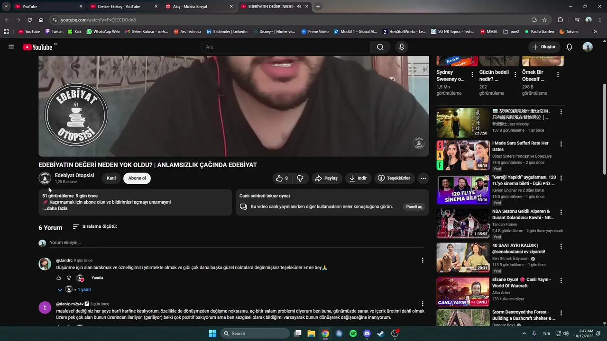Open a new browser tab
Viewport: 607px width, 341px height.
[318, 7]
